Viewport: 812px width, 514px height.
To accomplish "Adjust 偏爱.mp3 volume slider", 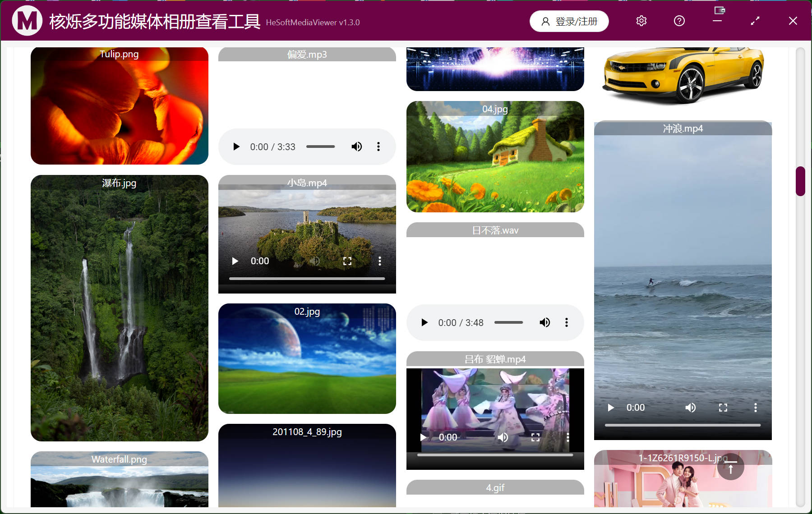I will (x=320, y=147).
